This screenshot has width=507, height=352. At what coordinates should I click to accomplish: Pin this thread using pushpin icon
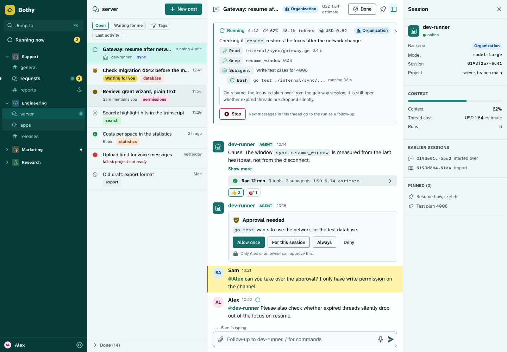(x=383, y=9)
